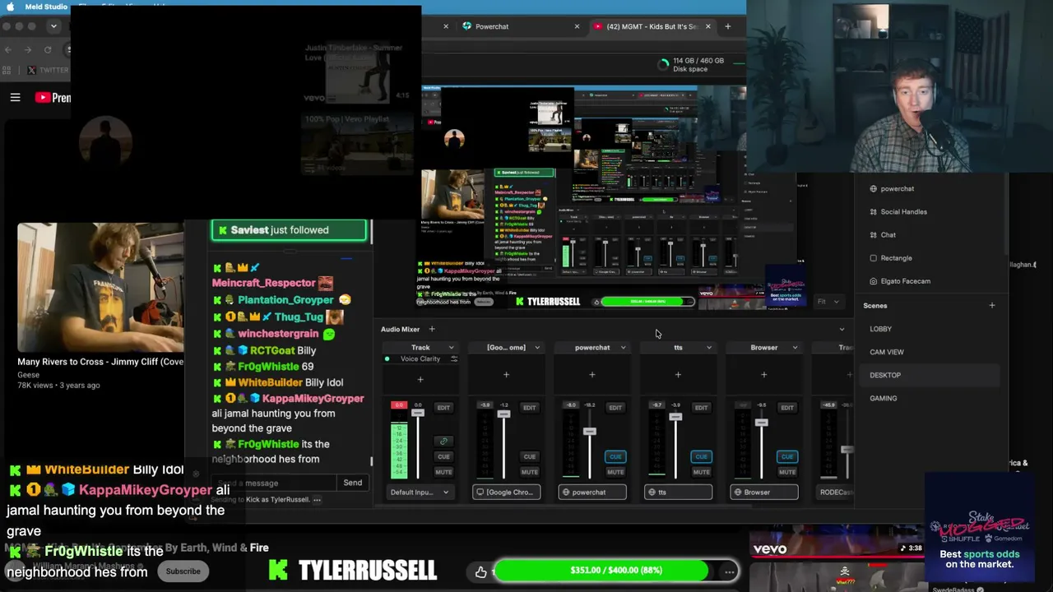Image resolution: width=1053 pixels, height=592 pixels.
Task: Click the Track channel volume fader
Action: 418,412
